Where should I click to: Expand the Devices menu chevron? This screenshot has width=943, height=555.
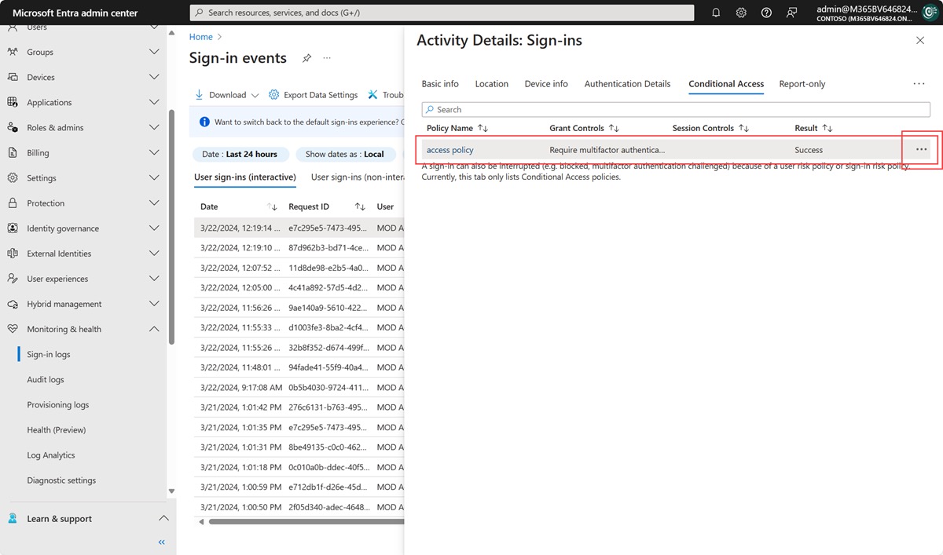tap(154, 77)
